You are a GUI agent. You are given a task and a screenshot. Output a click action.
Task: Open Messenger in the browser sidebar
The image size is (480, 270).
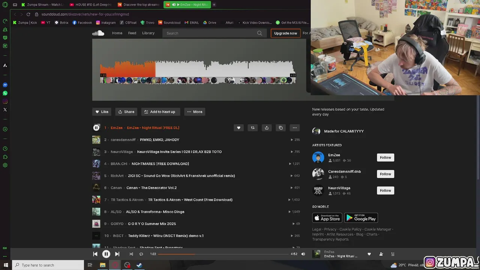click(x=5, y=85)
